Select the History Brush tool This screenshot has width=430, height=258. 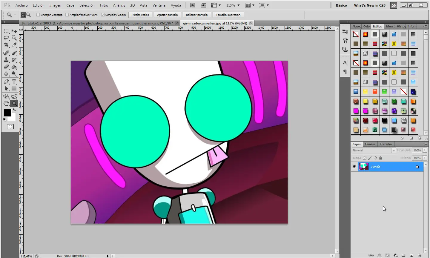click(14, 60)
